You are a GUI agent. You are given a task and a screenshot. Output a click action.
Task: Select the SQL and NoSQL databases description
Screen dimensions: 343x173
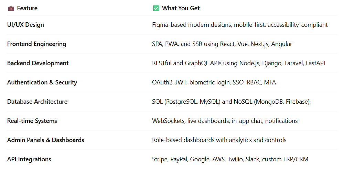pyautogui.click(x=231, y=102)
